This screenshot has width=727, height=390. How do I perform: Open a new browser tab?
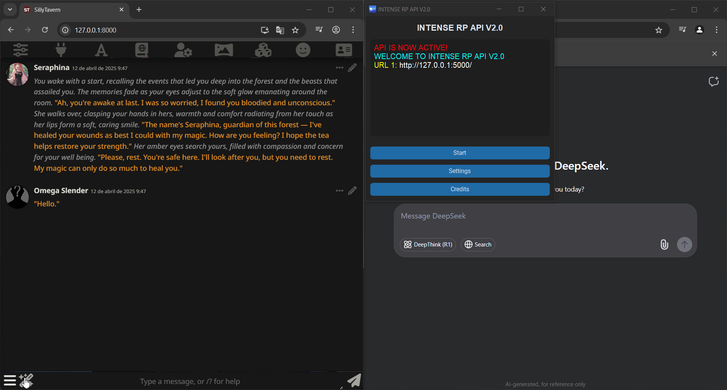coord(139,9)
